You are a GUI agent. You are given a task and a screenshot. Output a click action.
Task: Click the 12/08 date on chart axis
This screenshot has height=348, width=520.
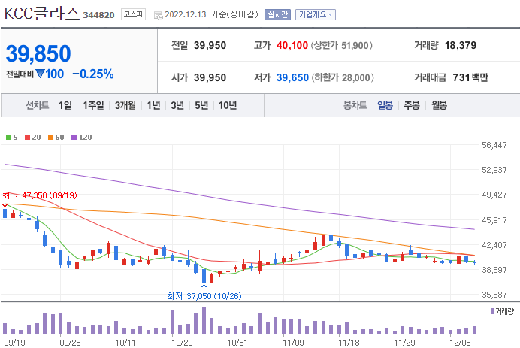460,343
